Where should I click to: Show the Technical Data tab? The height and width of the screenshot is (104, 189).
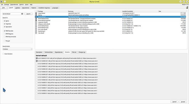(48, 52)
